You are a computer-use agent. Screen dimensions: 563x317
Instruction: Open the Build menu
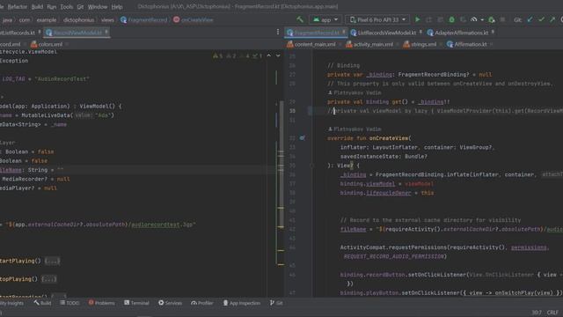37,6
